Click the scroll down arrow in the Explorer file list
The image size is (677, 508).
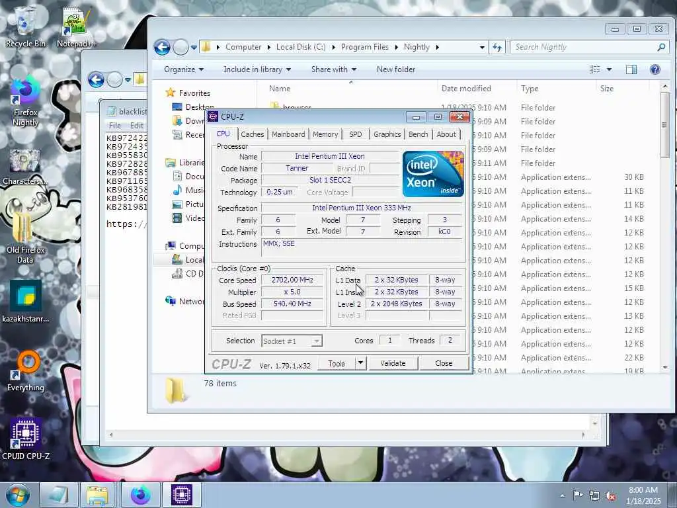point(664,367)
